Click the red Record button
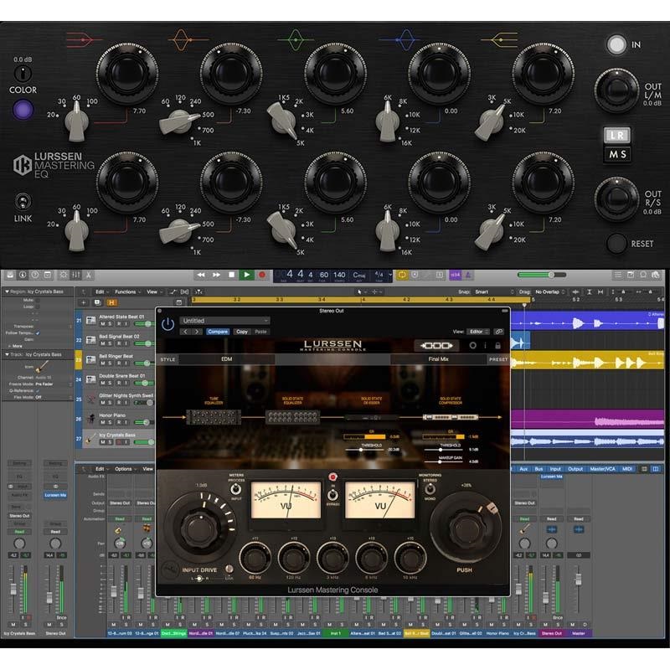 tap(262, 275)
